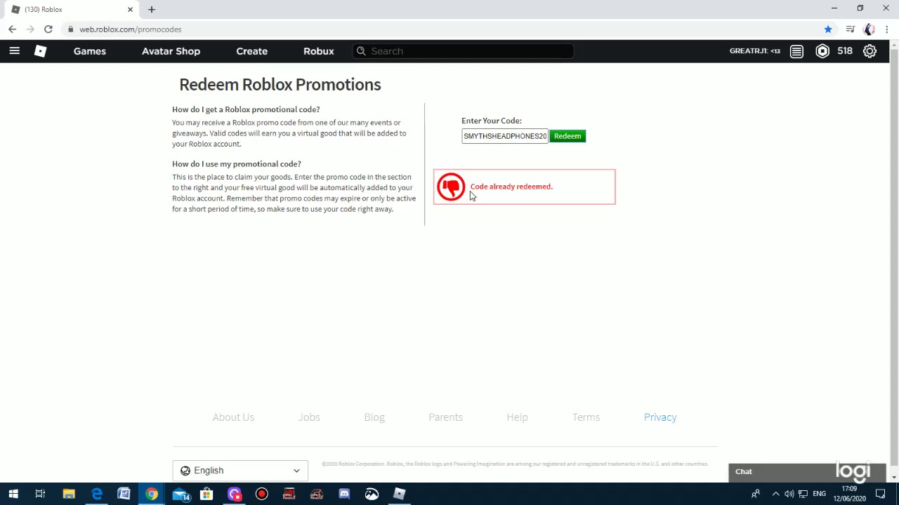The height and width of the screenshot is (505, 899).
Task: Click the Robux coin icon
Action: (x=822, y=51)
